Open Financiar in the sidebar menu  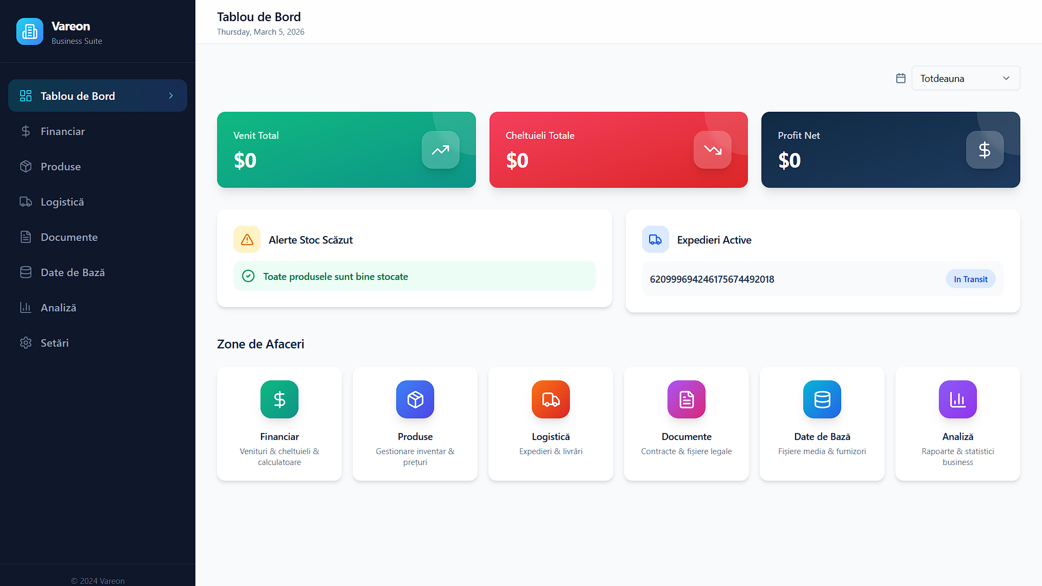point(98,131)
